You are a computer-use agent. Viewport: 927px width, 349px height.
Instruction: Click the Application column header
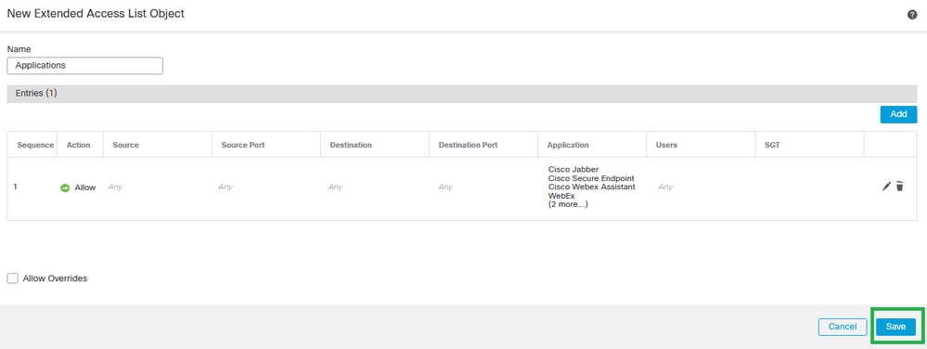(x=568, y=145)
